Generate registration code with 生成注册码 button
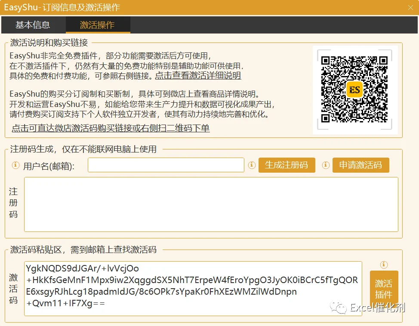Viewport: 419px width, 326px height. [287, 165]
